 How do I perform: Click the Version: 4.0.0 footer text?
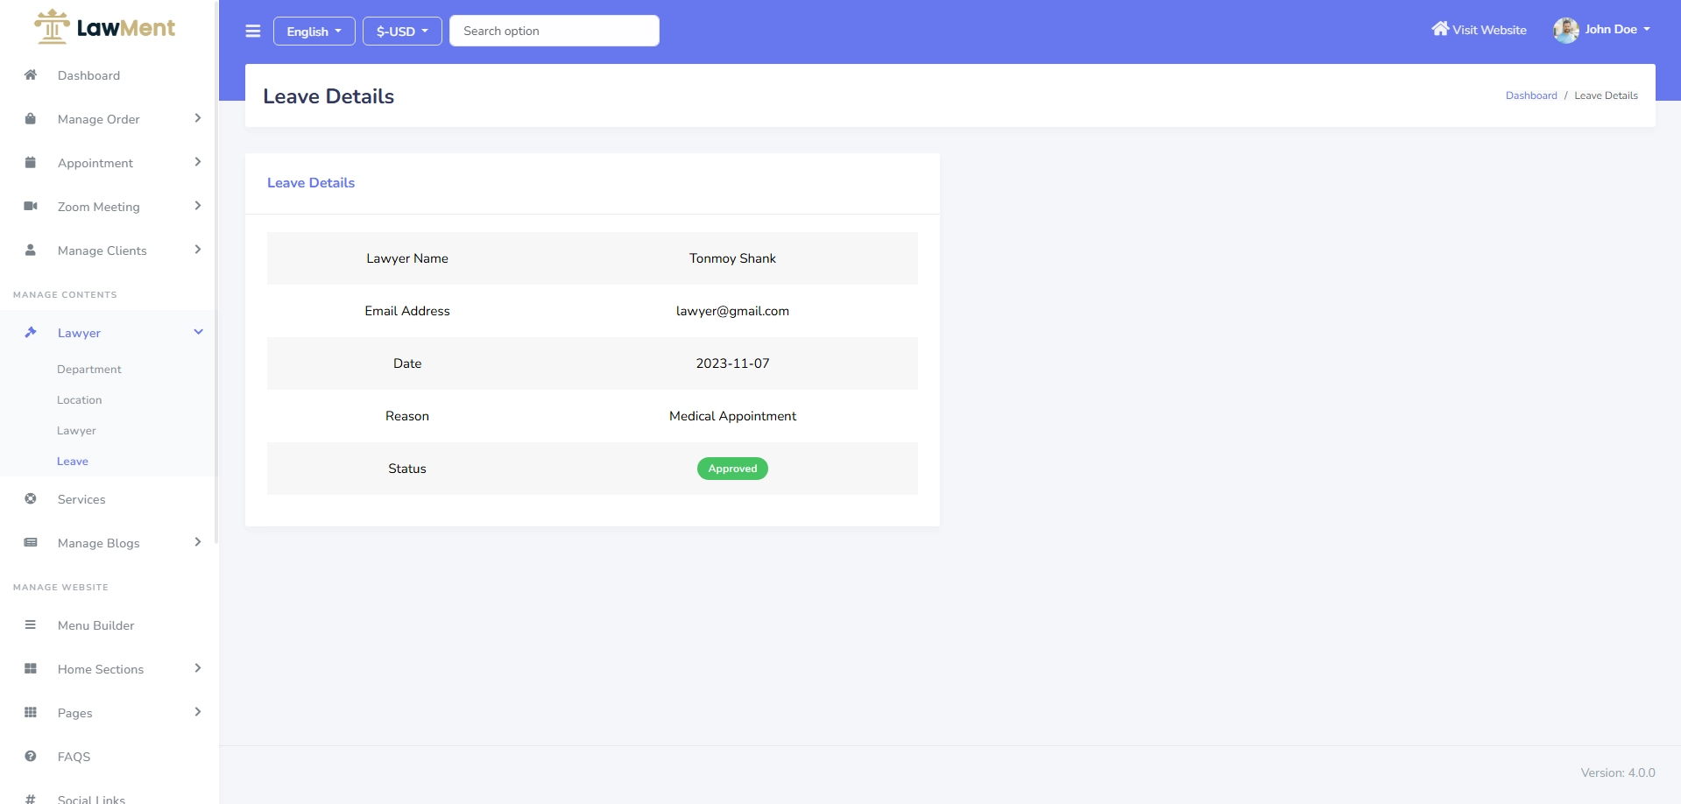1618,772
